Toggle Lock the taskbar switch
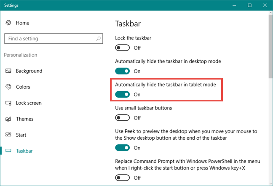Image resolution: width=273 pixels, height=186 pixels. 123,48
